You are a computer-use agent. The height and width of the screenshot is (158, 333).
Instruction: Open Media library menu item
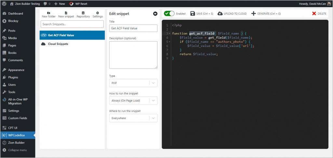[18, 38]
